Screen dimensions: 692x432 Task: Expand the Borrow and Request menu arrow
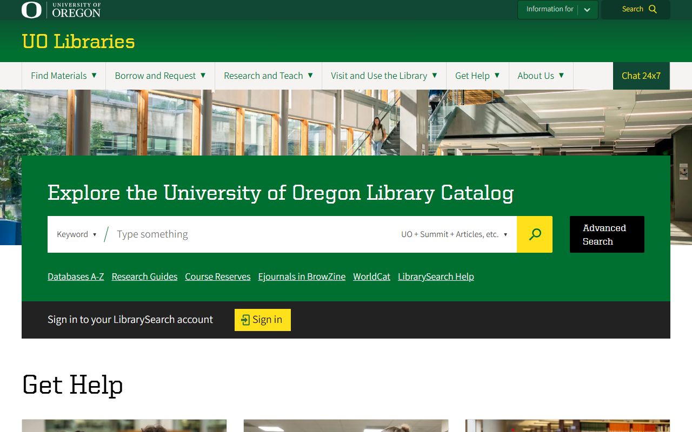pyautogui.click(x=203, y=75)
